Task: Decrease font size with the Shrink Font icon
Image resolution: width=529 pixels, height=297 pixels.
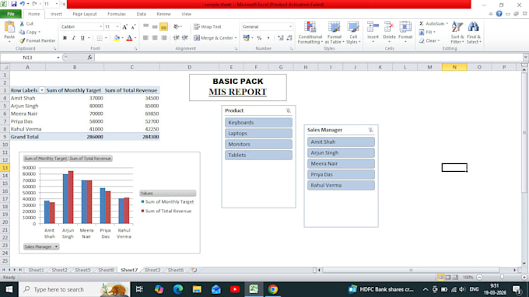Action: pyautogui.click(x=133, y=26)
